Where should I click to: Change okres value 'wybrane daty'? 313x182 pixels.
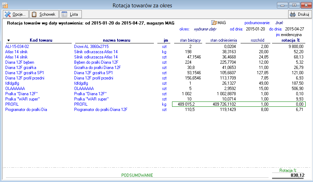coord(206,29)
